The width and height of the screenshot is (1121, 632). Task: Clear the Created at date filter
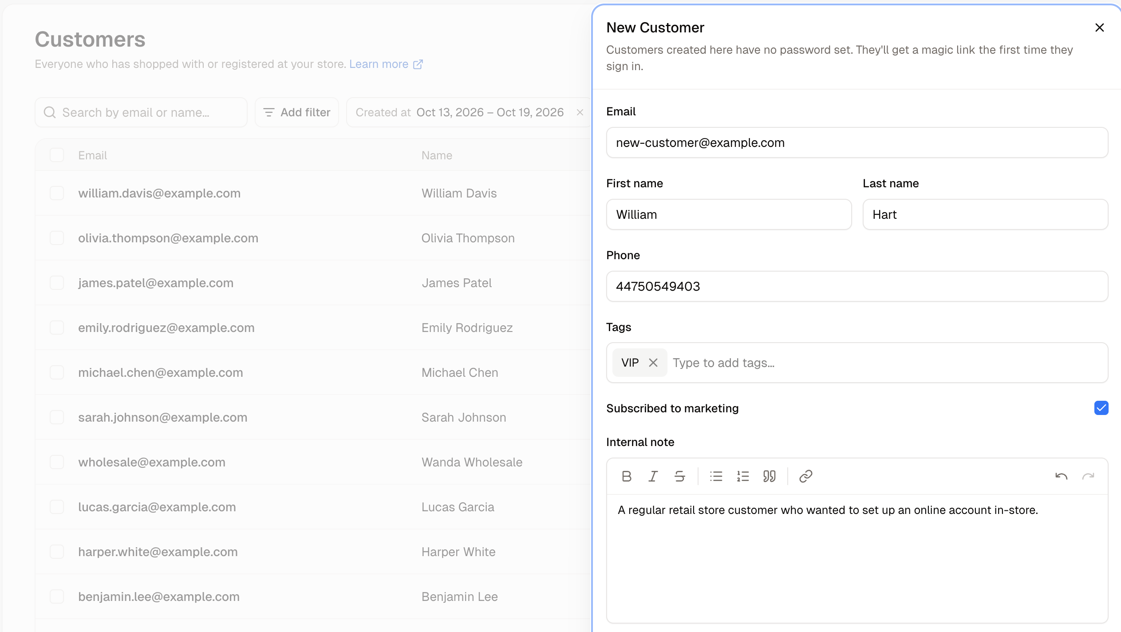coord(580,112)
